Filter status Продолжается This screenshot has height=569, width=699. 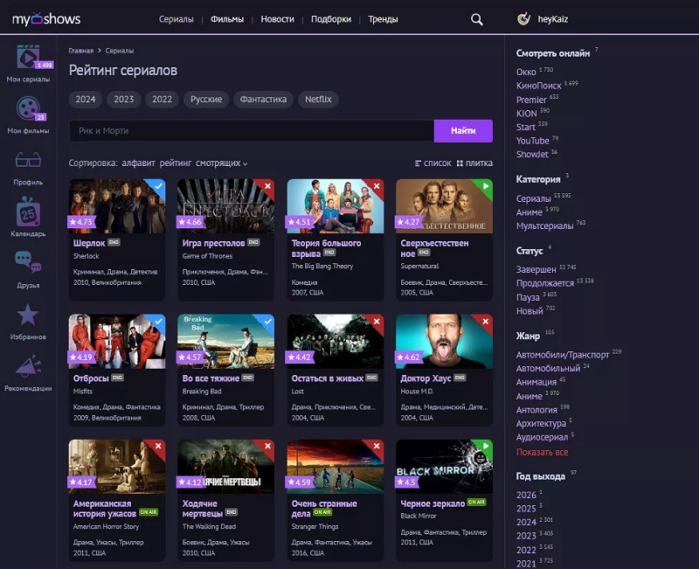(x=544, y=283)
